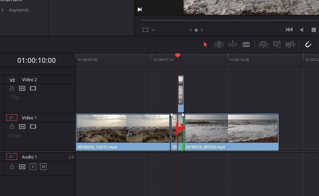This screenshot has width=319, height=196.
Task: Toggle auto track selector on Video 2
Action: point(22,88)
